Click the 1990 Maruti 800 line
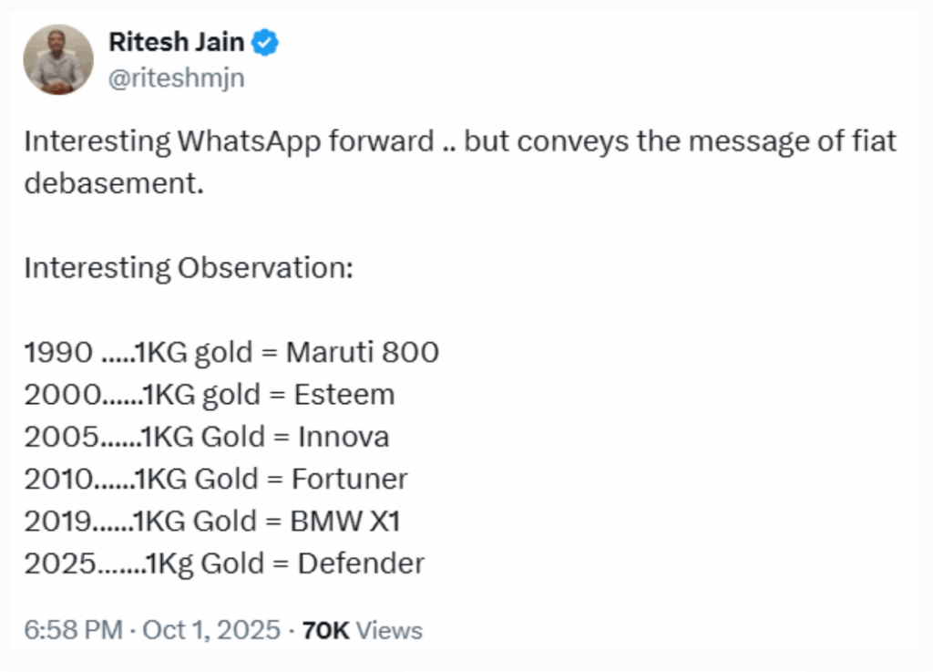 click(x=231, y=352)
